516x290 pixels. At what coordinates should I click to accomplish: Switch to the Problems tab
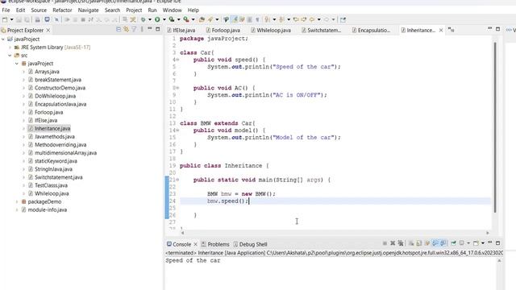(215, 244)
